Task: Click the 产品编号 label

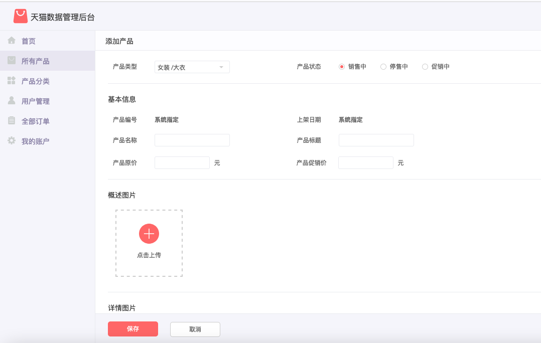Action: [125, 120]
